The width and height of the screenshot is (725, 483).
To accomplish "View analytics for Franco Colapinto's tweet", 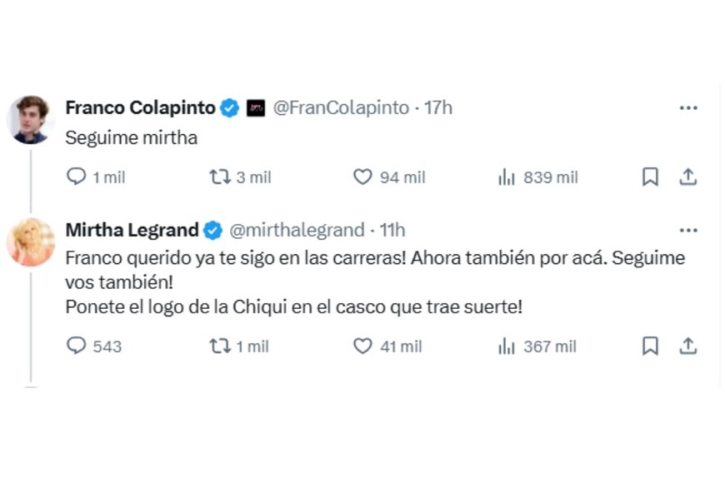I will (x=507, y=177).
